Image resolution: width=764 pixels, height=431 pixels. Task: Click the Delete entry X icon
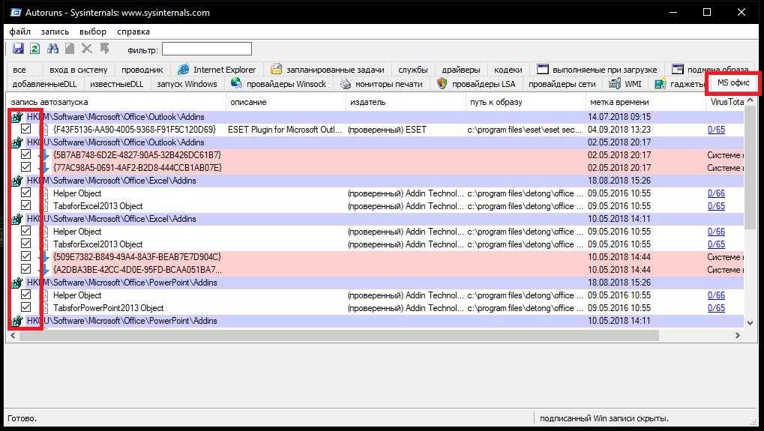coord(87,49)
